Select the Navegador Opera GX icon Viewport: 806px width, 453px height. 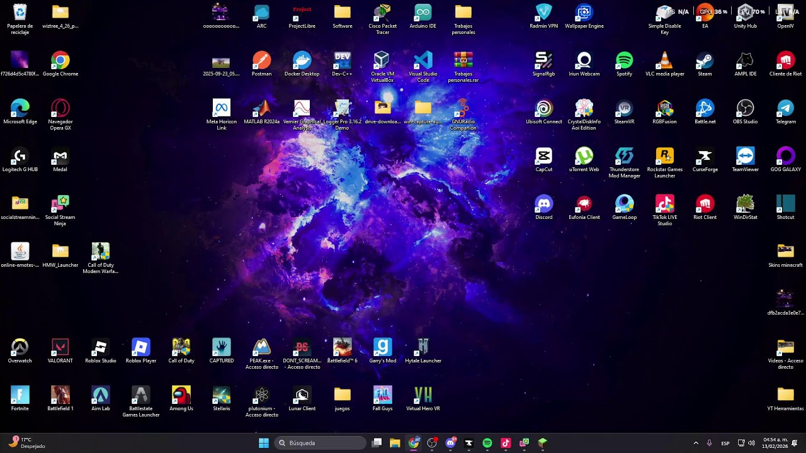click(x=60, y=109)
